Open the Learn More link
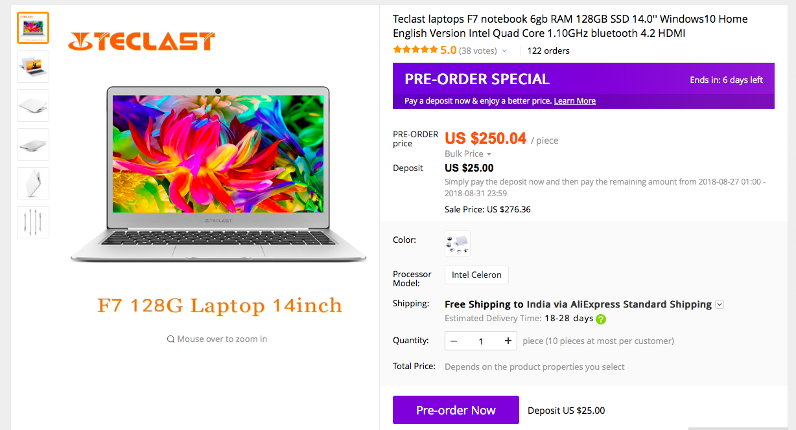Screen dimensions: 796x430 [x=574, y=101]
